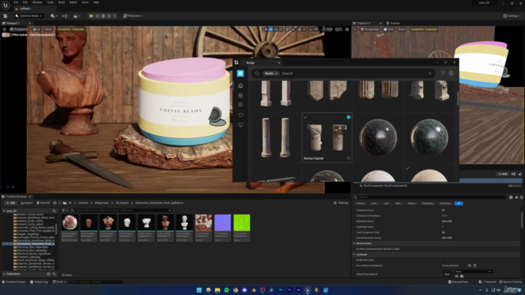Viewport: 525px width, 295px height.
Task: Open the Blueprints toolbar dropdown icon
Action: [65, 16]
